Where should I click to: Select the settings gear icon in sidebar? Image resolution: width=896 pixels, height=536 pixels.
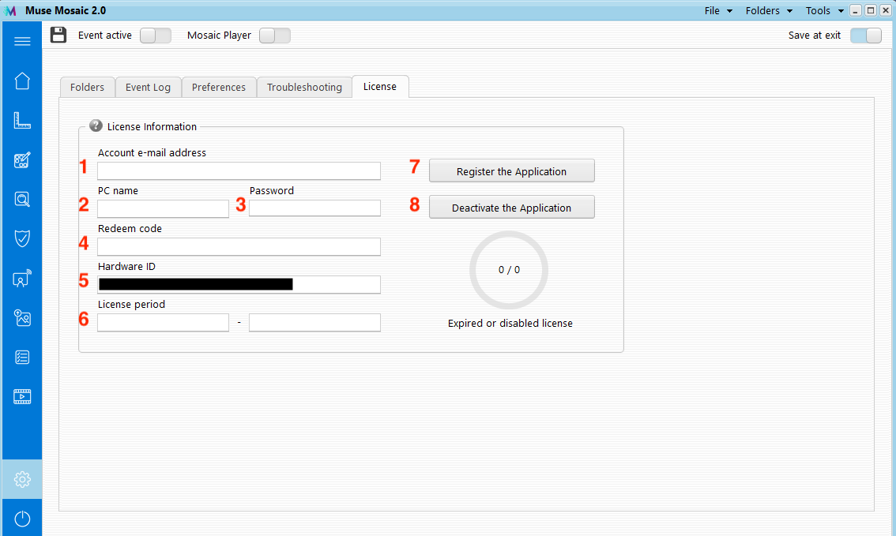pyautogui.click(x=22, y=479)
